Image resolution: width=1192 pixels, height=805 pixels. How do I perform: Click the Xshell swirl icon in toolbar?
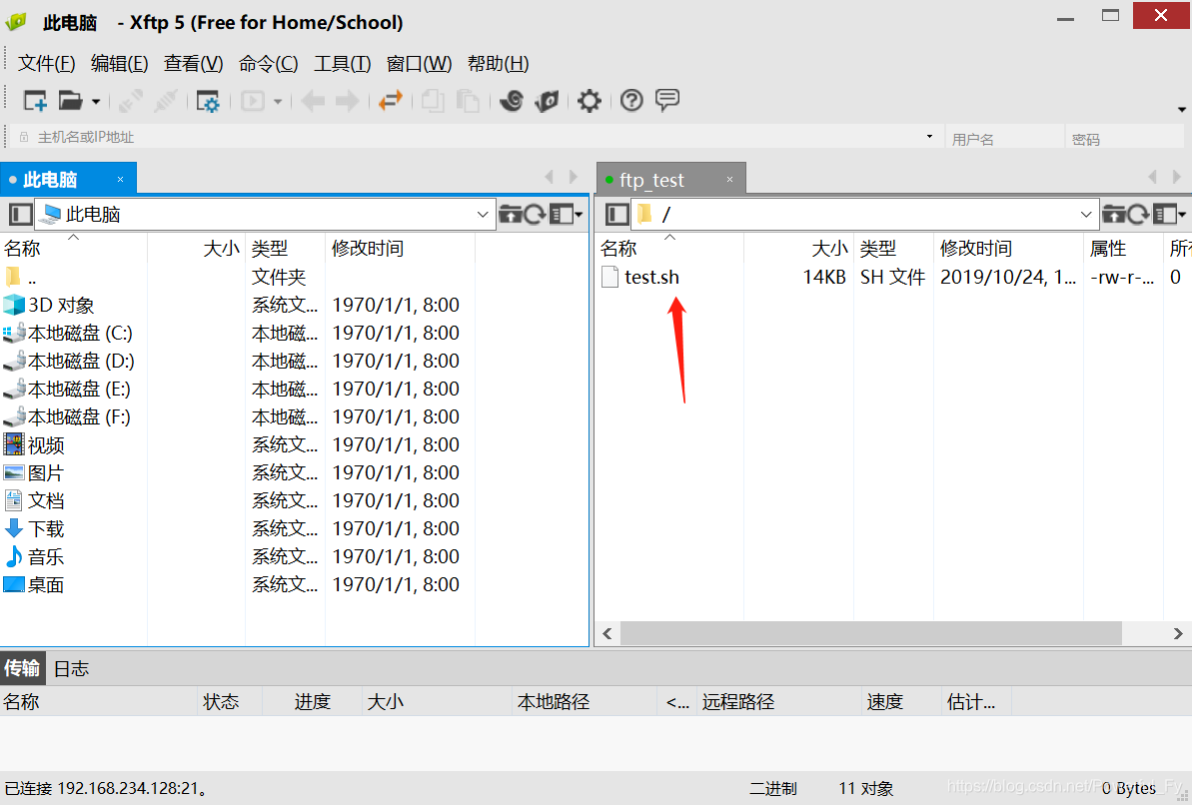click(x=512, y=100)
